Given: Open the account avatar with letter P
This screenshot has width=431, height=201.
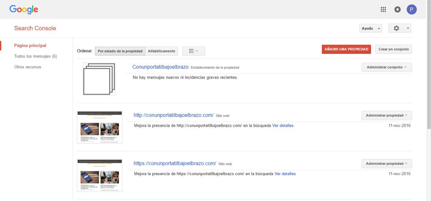Looking at the screenshot, I should [412, 9].
